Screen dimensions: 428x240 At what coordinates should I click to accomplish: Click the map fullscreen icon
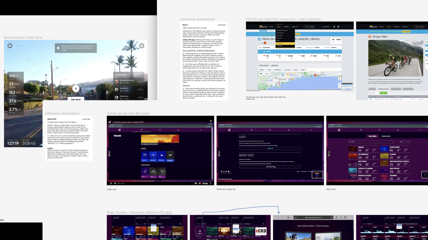tap(339, 74)
